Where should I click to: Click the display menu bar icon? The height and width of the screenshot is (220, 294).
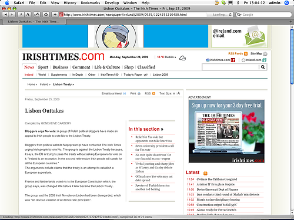[230, 3]
